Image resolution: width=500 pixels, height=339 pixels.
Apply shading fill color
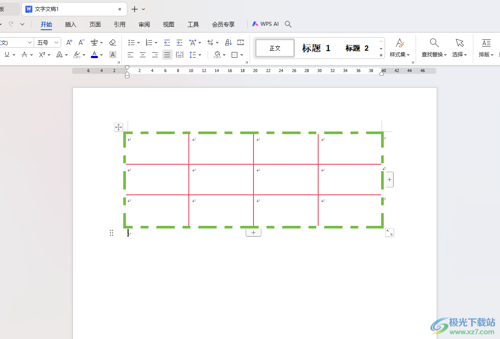pos(217,55)
